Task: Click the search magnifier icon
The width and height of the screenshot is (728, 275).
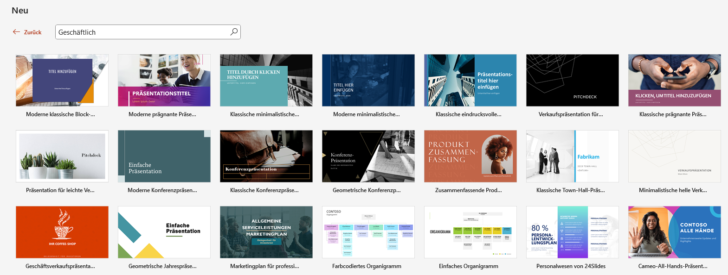Action: click(234, 32)
